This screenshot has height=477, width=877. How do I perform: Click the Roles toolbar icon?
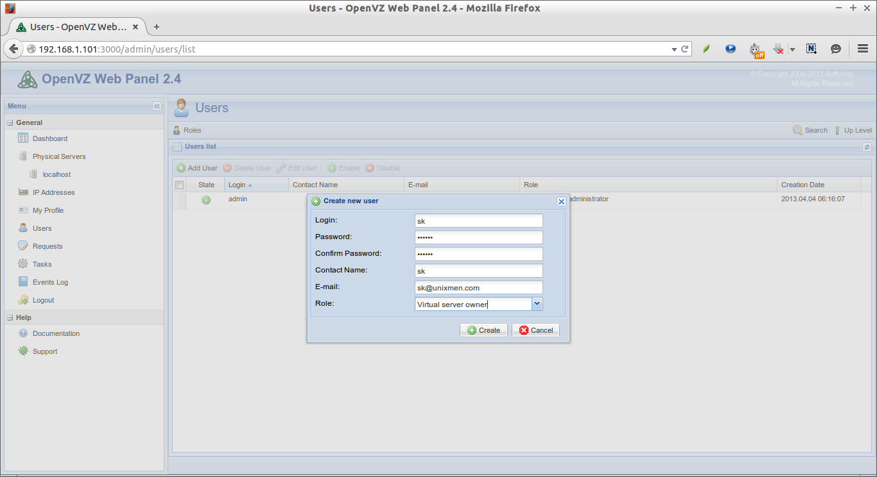pos(177,130)
